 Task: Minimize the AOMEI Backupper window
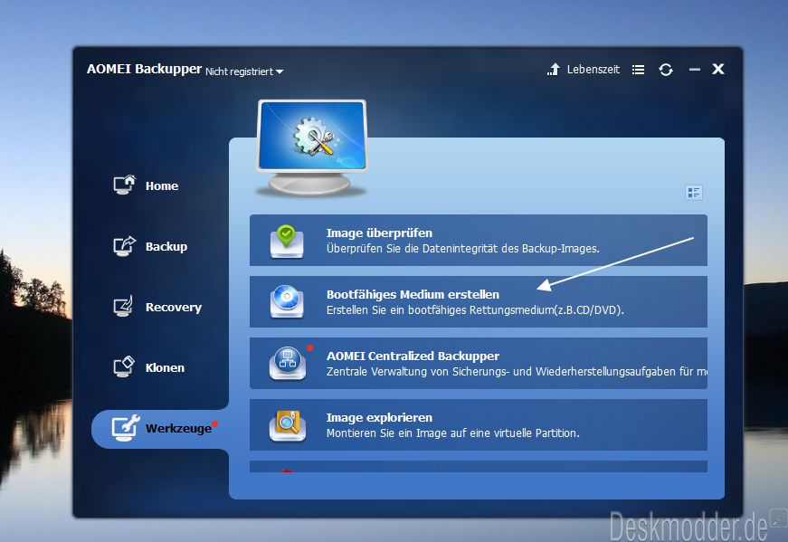(695, 70)
